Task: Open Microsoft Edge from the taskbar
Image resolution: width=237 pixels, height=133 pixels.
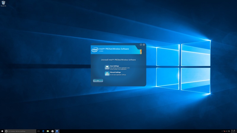Action: click(x=43, y=131)
